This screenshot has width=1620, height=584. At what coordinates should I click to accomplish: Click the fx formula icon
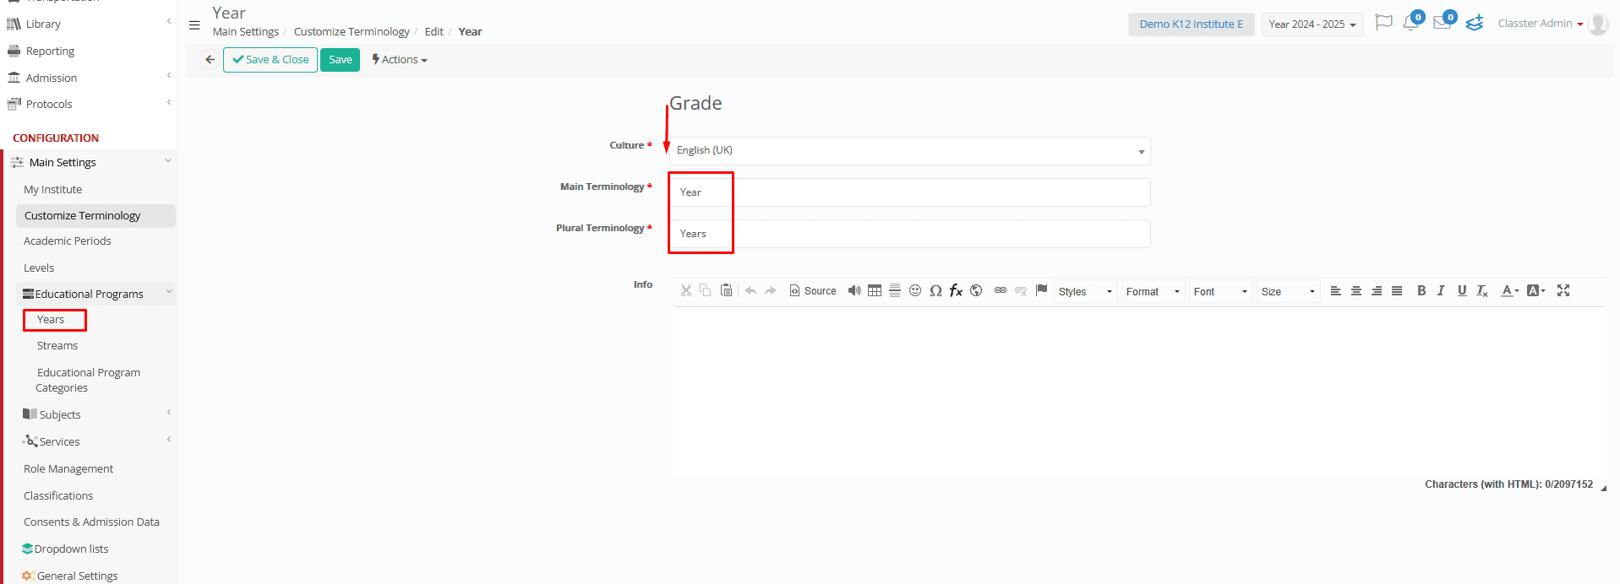[x=956, y=290]
